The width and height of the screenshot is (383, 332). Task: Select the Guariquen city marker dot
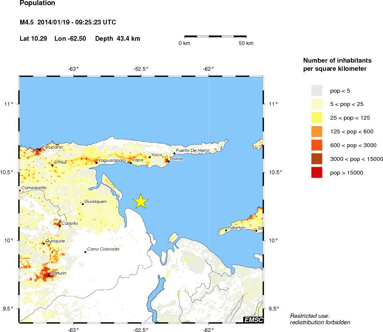(x=83, y=204)
